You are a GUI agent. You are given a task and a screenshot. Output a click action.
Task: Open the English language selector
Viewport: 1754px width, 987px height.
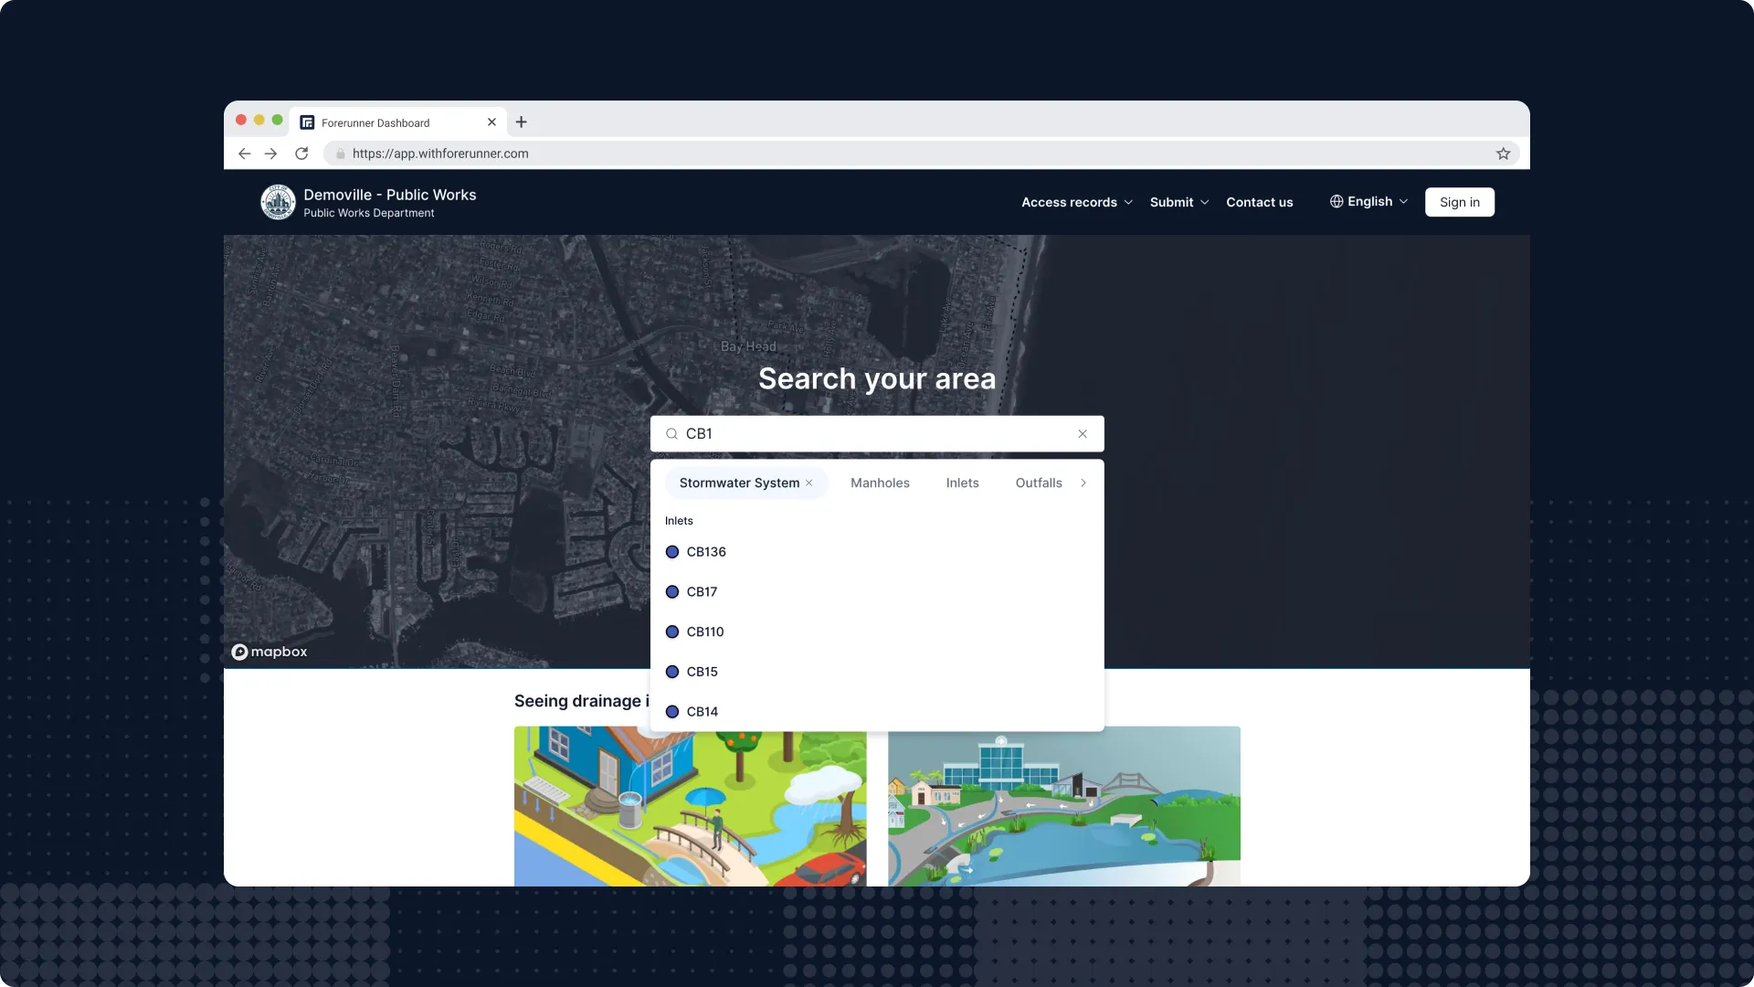click(x=1368, y=202)
